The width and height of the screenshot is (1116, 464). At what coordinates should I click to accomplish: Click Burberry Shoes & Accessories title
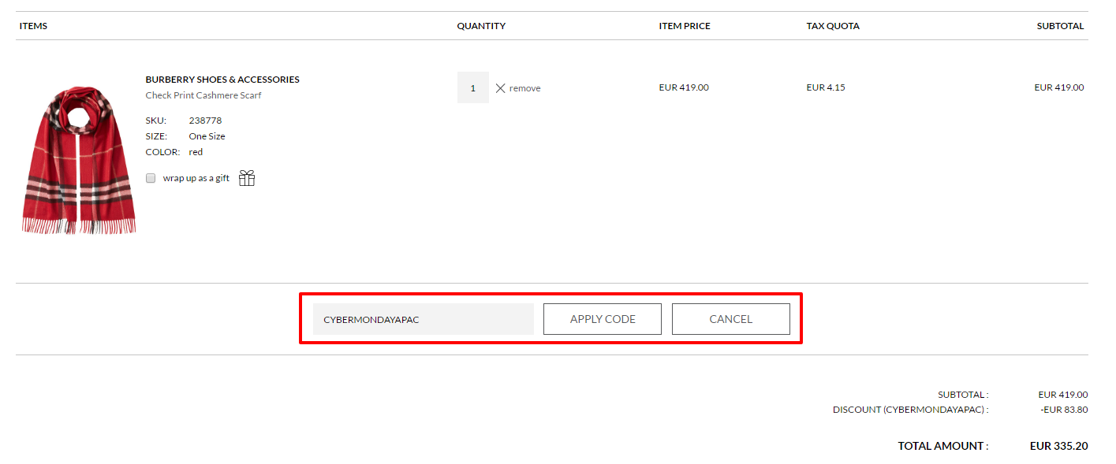[222, 80]
